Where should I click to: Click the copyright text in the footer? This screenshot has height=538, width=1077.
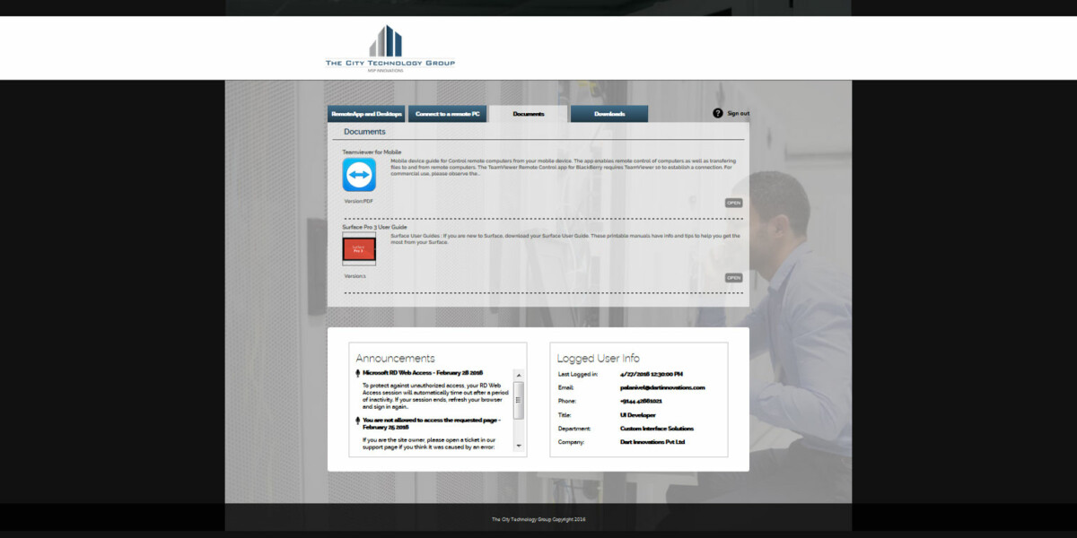click(538, 517)
